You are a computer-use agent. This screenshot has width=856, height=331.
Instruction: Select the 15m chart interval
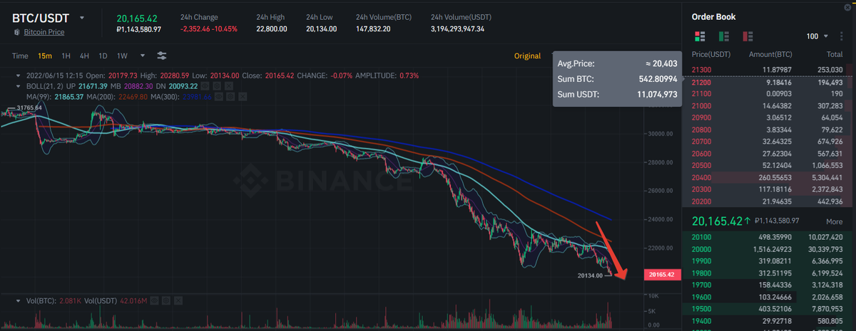[45, 56]
